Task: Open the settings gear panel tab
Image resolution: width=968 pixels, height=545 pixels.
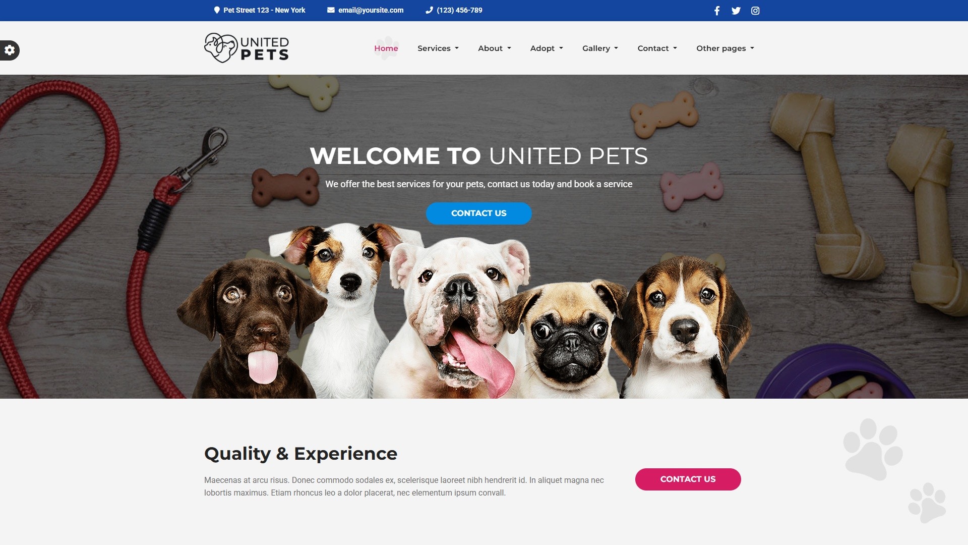Action: tap(10, 50)
